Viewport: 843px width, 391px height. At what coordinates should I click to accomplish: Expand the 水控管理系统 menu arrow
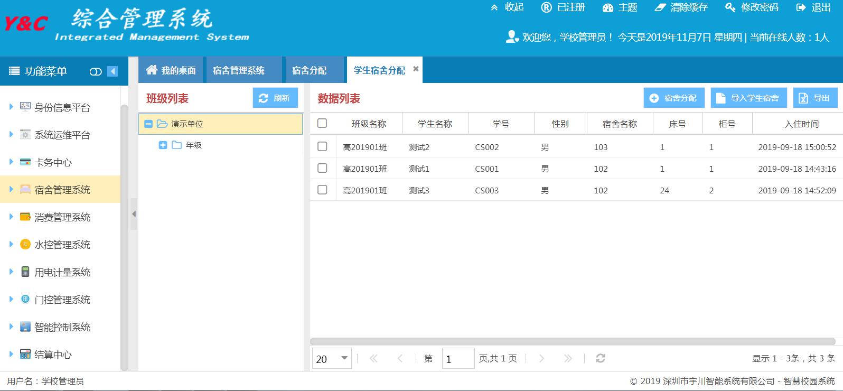(x=11, y=244)
